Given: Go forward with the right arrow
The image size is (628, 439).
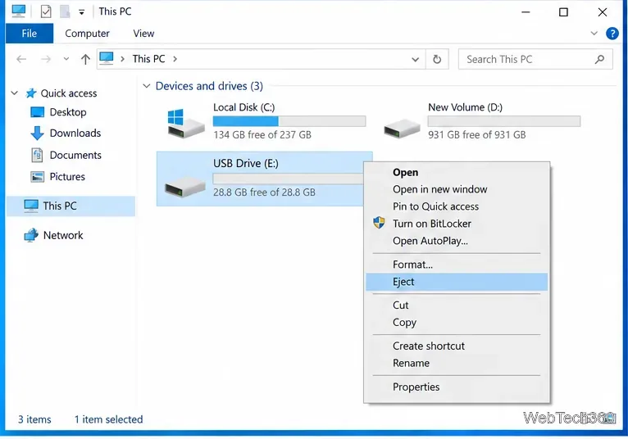Looking at the screenshot, I should (x=46, y=59).
